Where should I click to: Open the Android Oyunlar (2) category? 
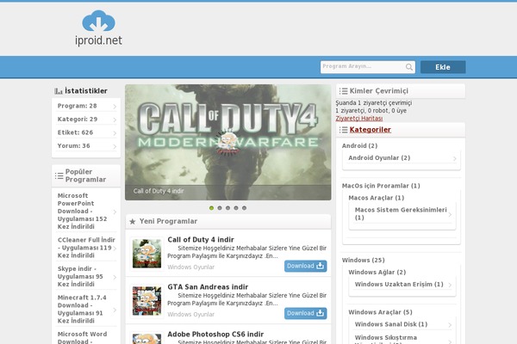point(379,158)
